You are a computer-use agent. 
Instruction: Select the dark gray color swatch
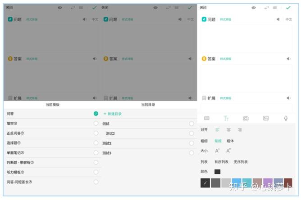click(x=215, y=183)
